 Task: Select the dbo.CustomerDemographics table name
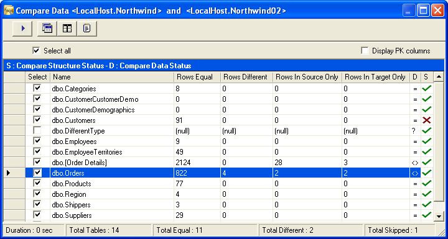tap(93, 110)
